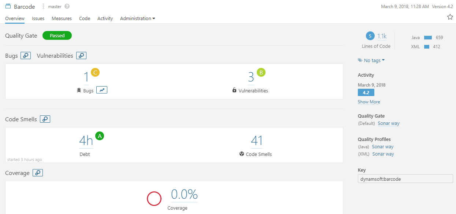This screenshot has width=456, height=214.
Task: Click the bugs reliability rating C badge
Action: click(x=95, y=72)
